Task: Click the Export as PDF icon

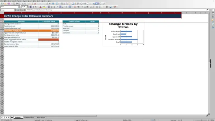Action: 14,4
